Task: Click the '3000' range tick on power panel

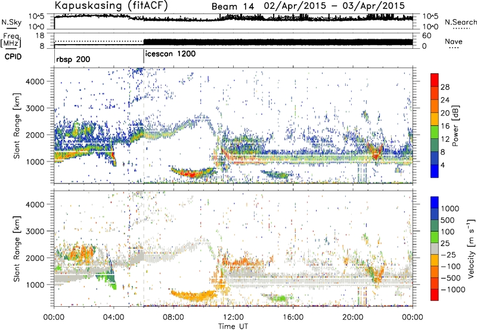Action: [35, 108]
